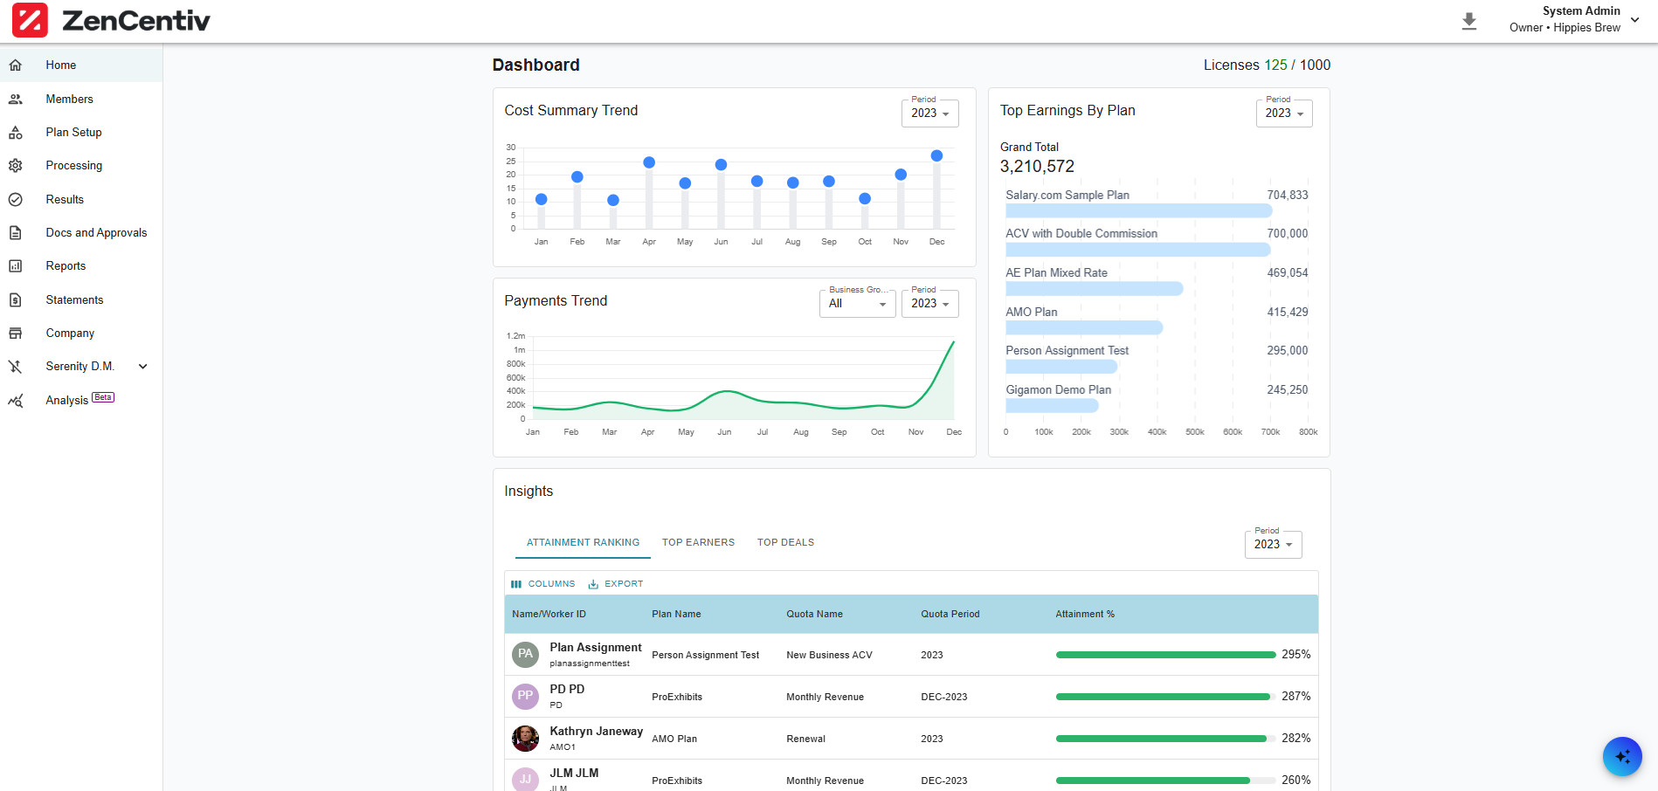Click the download icon in top header
Viewport: 1658px width, 791px height.
pos(1469,21)
